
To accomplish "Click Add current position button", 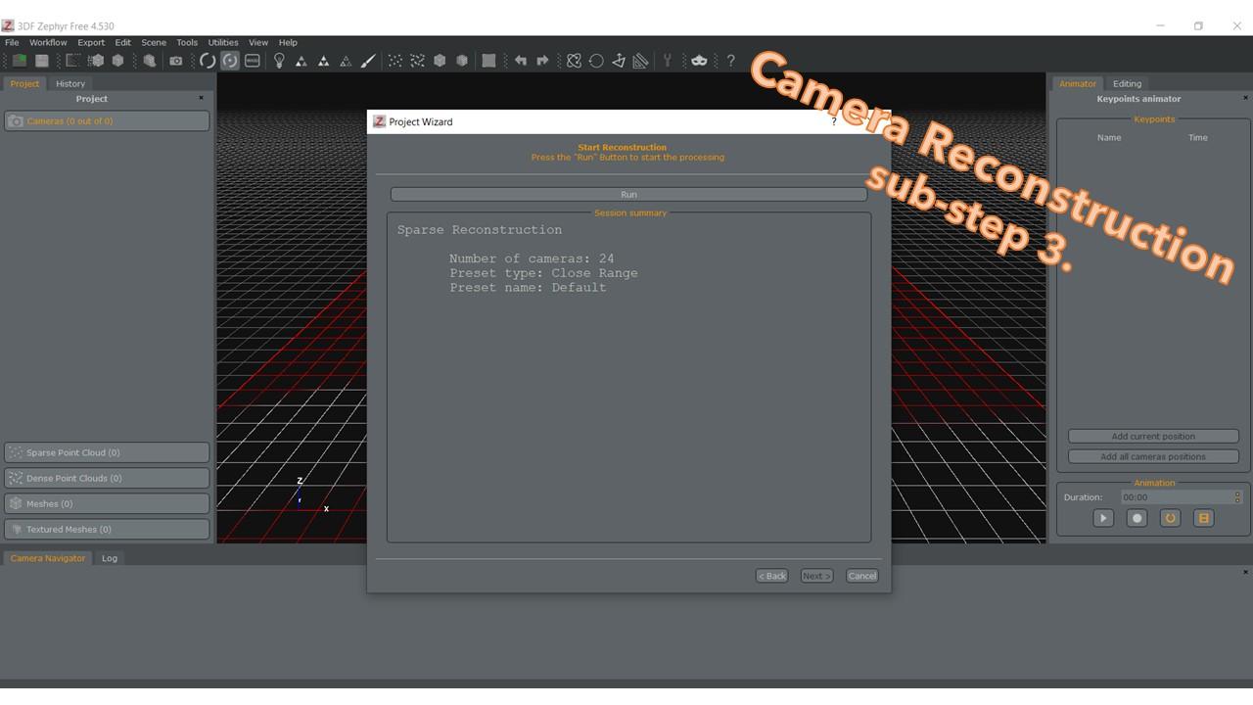I will pos(1153,436).
